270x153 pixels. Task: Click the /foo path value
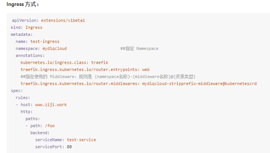coord(50,126)
